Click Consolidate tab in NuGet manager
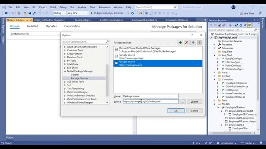 point(72,26)
